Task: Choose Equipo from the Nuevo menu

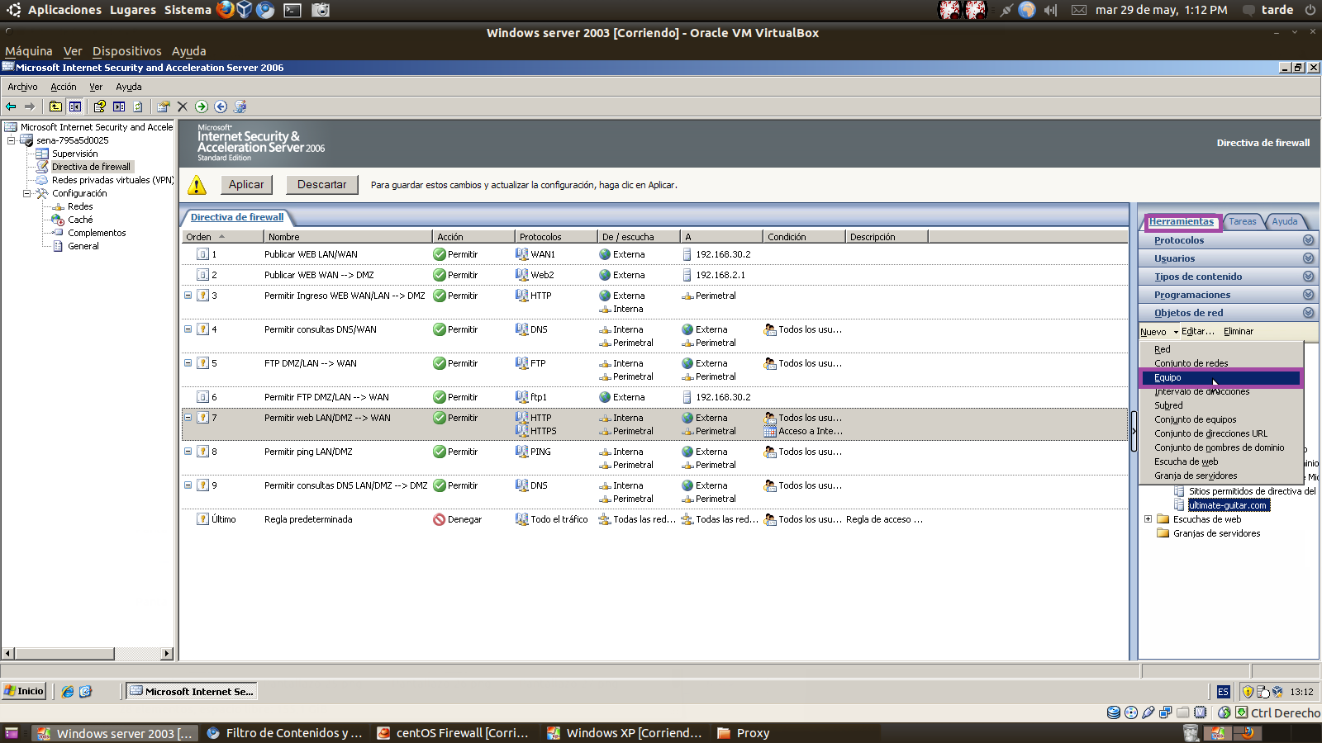Action: click(1221, 377)
